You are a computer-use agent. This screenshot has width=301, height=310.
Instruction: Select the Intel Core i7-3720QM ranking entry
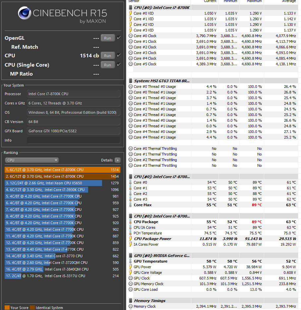tap(62, 263)
